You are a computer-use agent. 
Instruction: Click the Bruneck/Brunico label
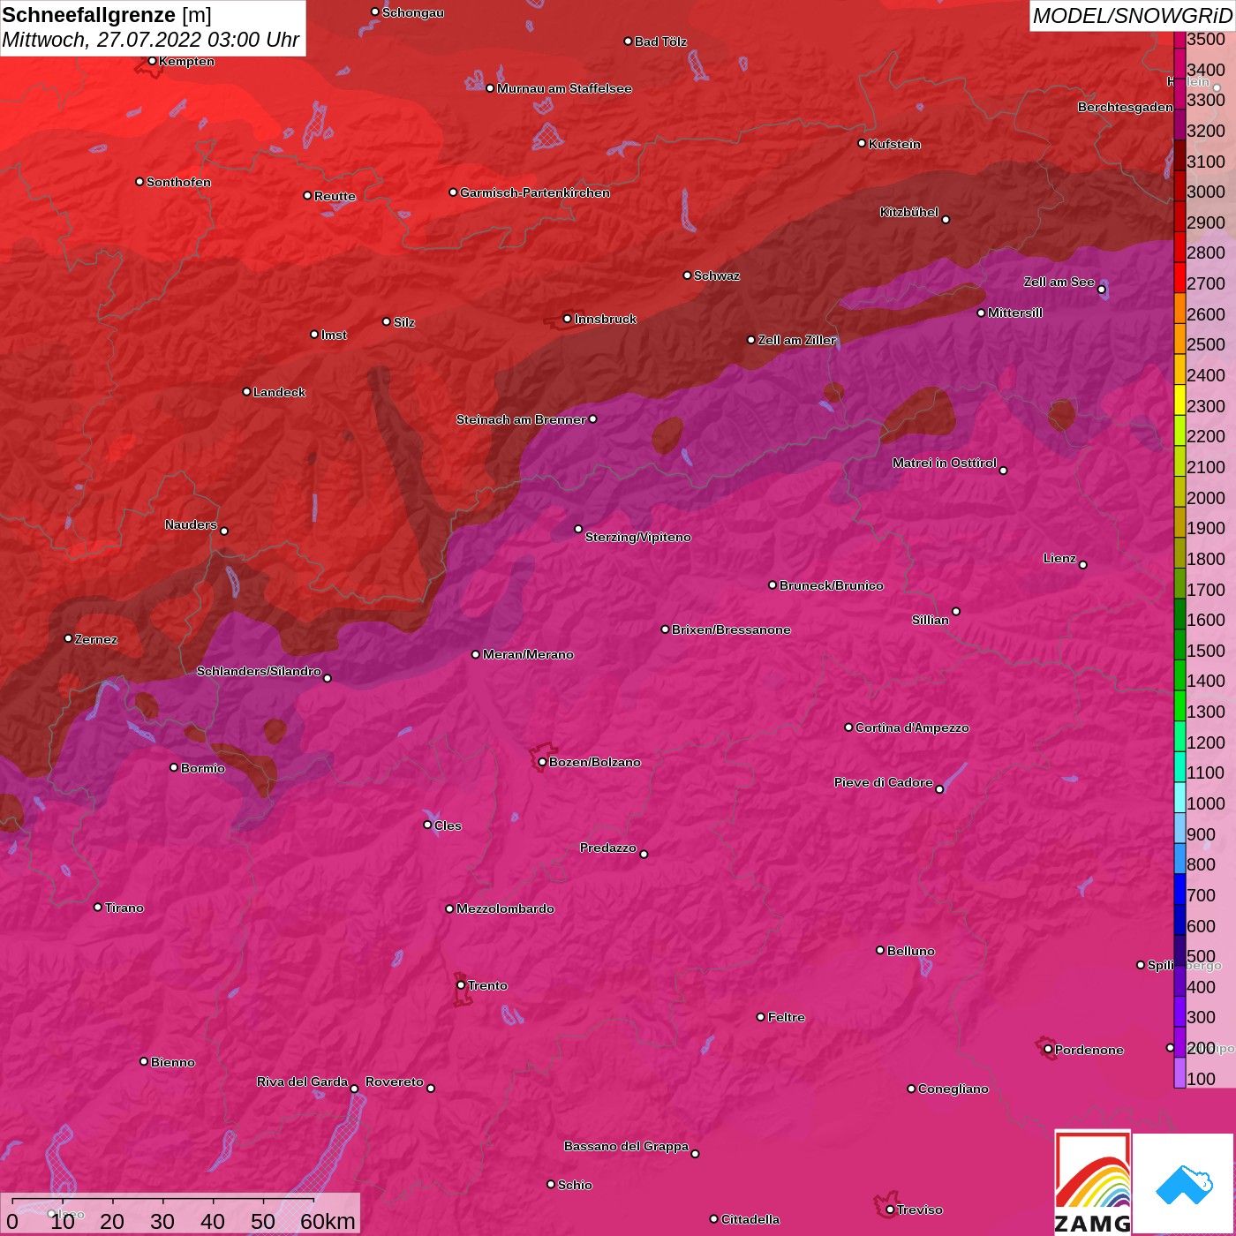point(832,585)
